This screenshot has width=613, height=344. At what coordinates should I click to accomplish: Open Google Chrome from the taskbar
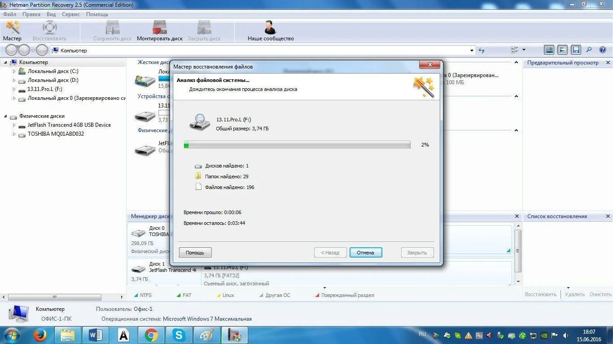coord(151,335)
